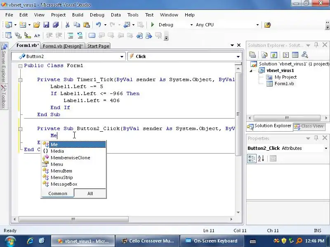Screen dimensions: 330x247
Task: Open Internet Explorer from the taskbar
Action: pos(30,241)
